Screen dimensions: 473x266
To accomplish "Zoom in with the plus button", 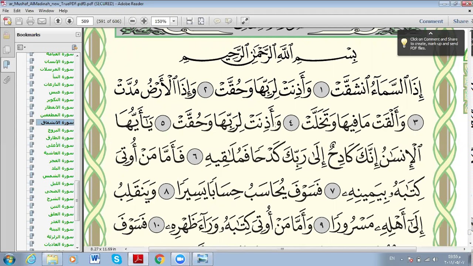I will pos(144,21).
